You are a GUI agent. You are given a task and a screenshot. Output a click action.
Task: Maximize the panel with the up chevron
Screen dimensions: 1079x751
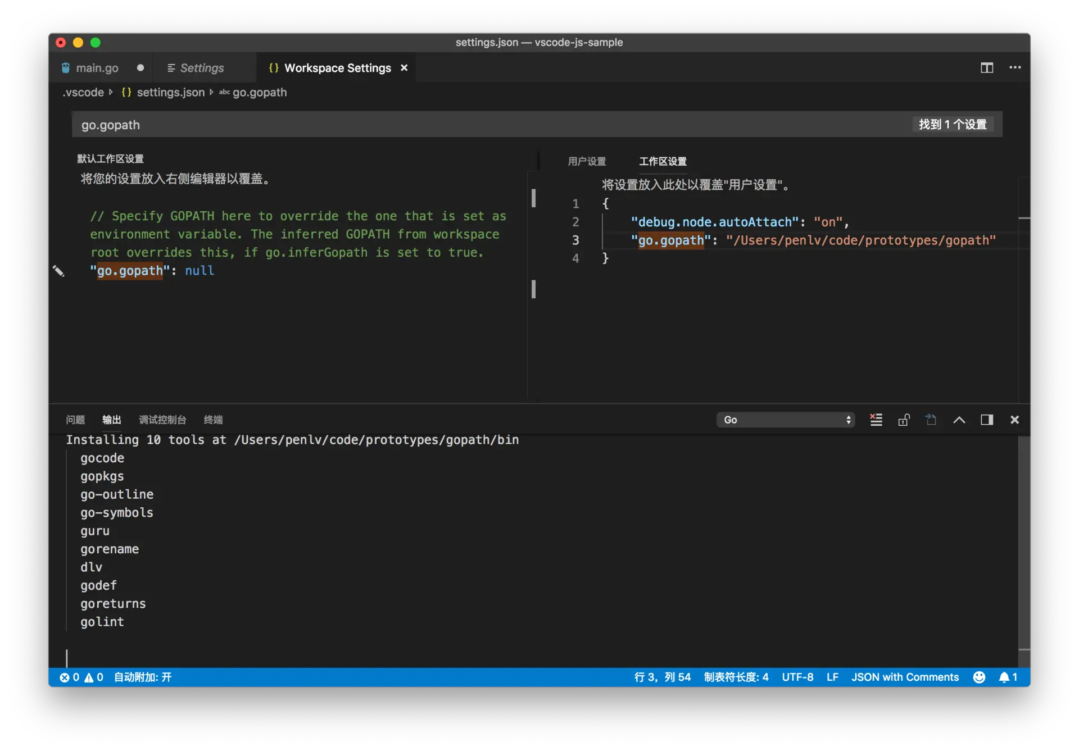pos(959,420)
